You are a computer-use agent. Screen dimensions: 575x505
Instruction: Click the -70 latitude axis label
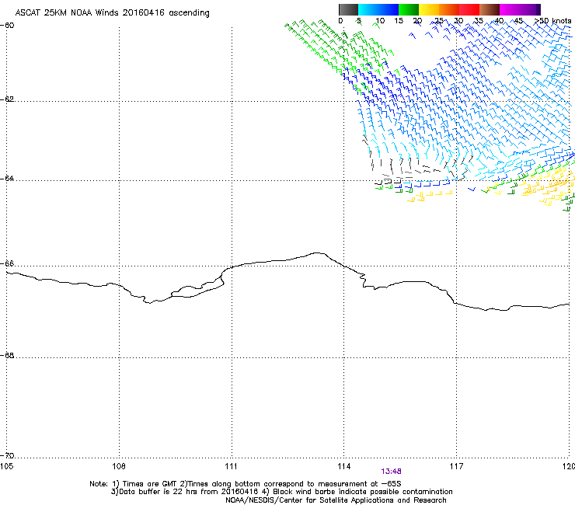point(8,456)
